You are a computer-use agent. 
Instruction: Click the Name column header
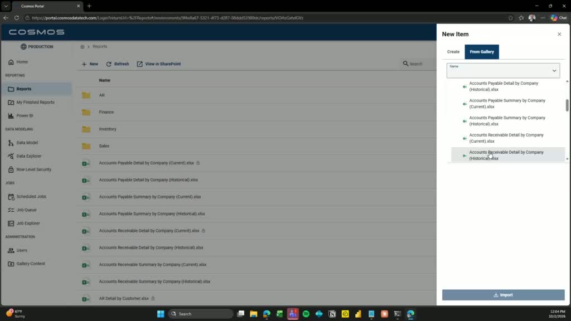[x=104, y=80]
